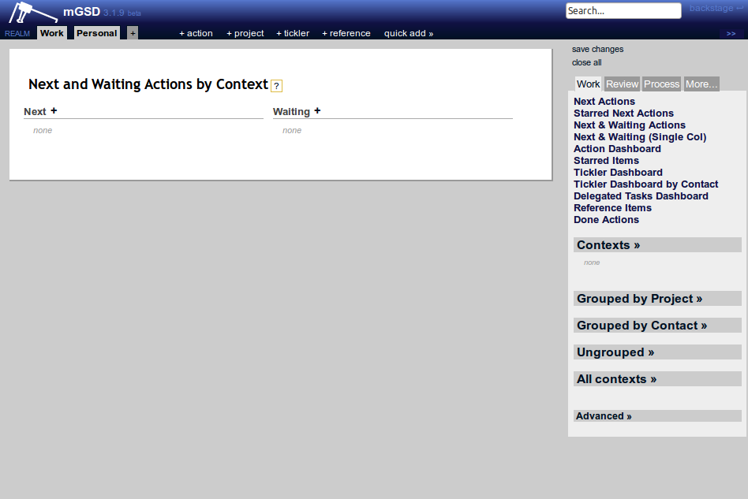Open Next & Waiting Actions view
This screenshot has width=748, height=499.
pos(629,125)
